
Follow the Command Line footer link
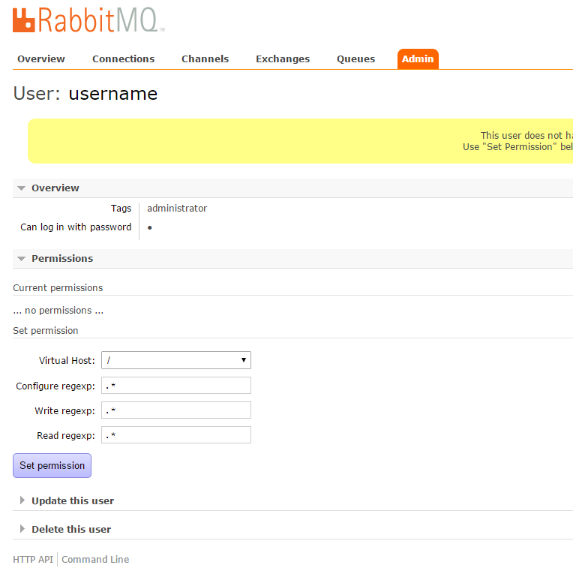pyautogui.click(x=95, y=560)
